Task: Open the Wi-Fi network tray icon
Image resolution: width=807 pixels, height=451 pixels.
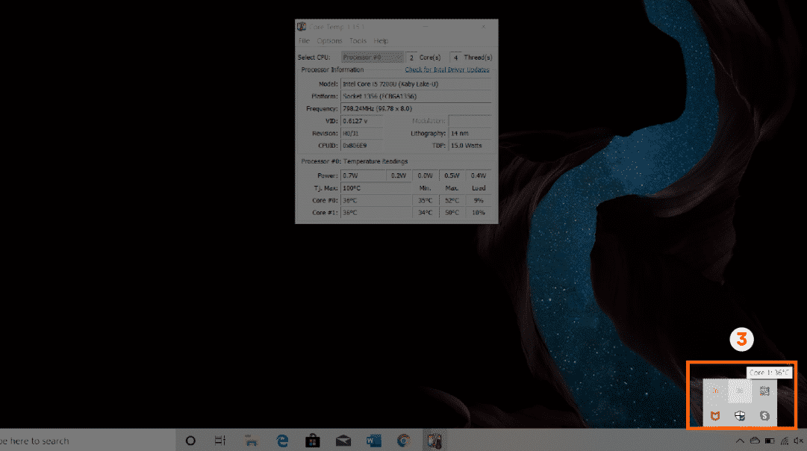Action: (785, 441)
